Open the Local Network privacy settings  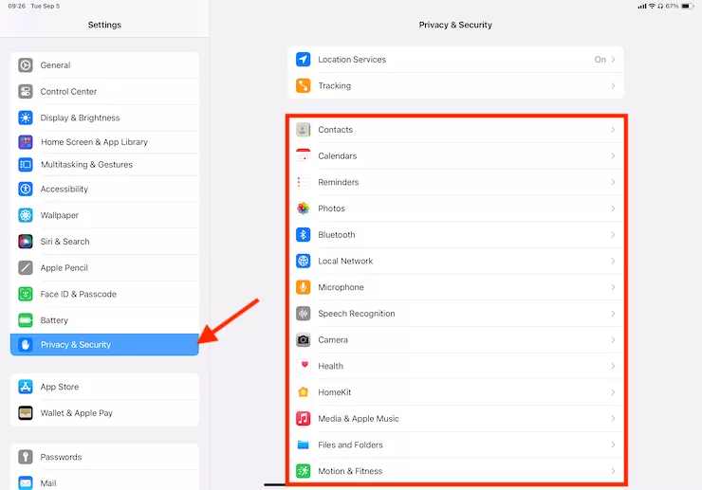tap(455, 261)
